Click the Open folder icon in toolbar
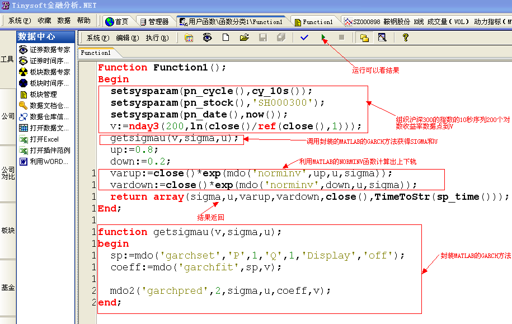Screen dimensions: 512x324 (244, 37)
